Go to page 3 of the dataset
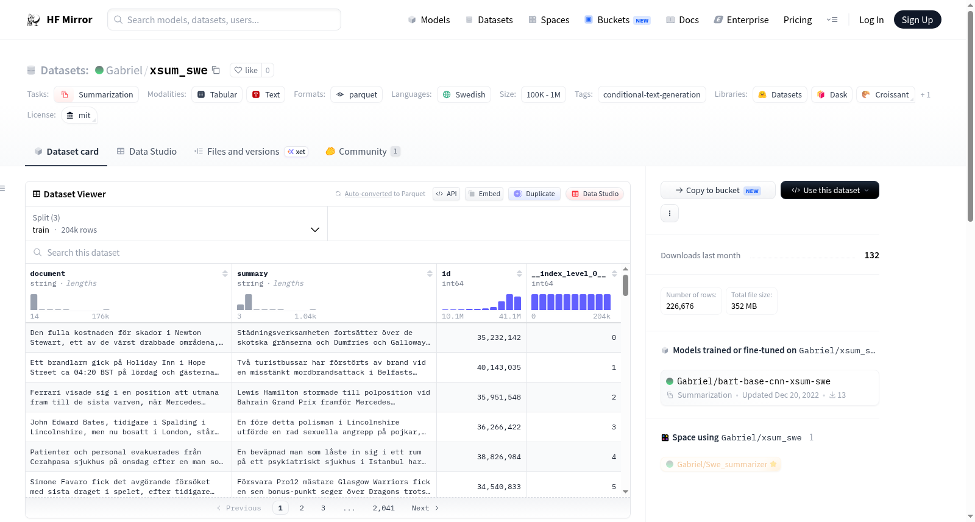Screen dimensions: 975x522 pos(323,508)
